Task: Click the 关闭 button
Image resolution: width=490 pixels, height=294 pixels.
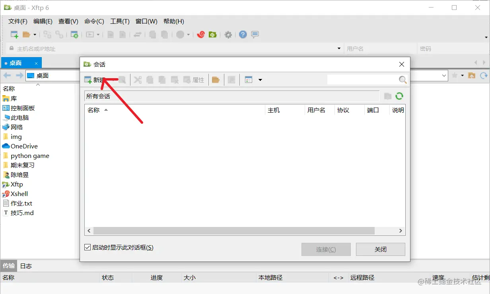Action: (x=381, y=249)
